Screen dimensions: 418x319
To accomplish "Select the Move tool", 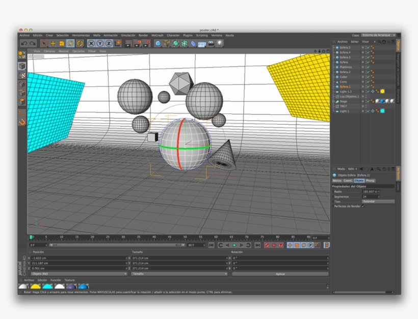I will [x=53, y=44].
